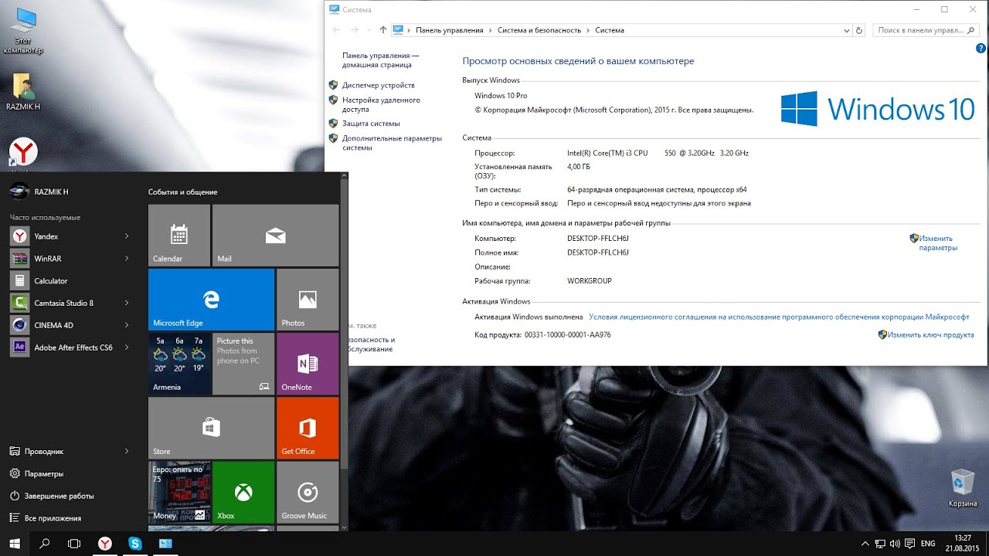Screen dimensions: 989x556
Task: Open the Recycle Bin desktop icon
Action: click(963, 488)
